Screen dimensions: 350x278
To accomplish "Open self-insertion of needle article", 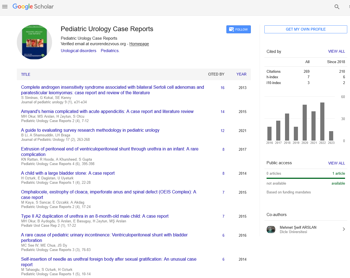I will [109, 262].
